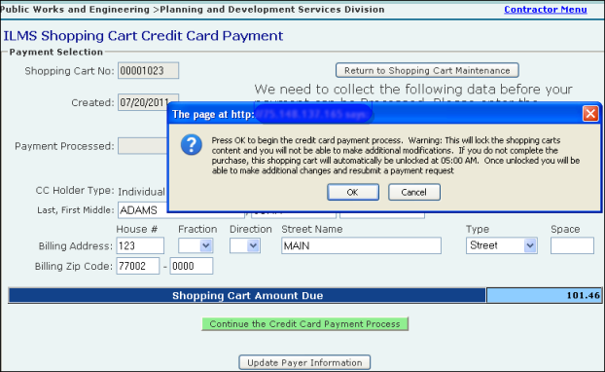Select the zip extension field 0000
Image resolution: width=605 pixels, height=372 pixels.
pos(192,266)
